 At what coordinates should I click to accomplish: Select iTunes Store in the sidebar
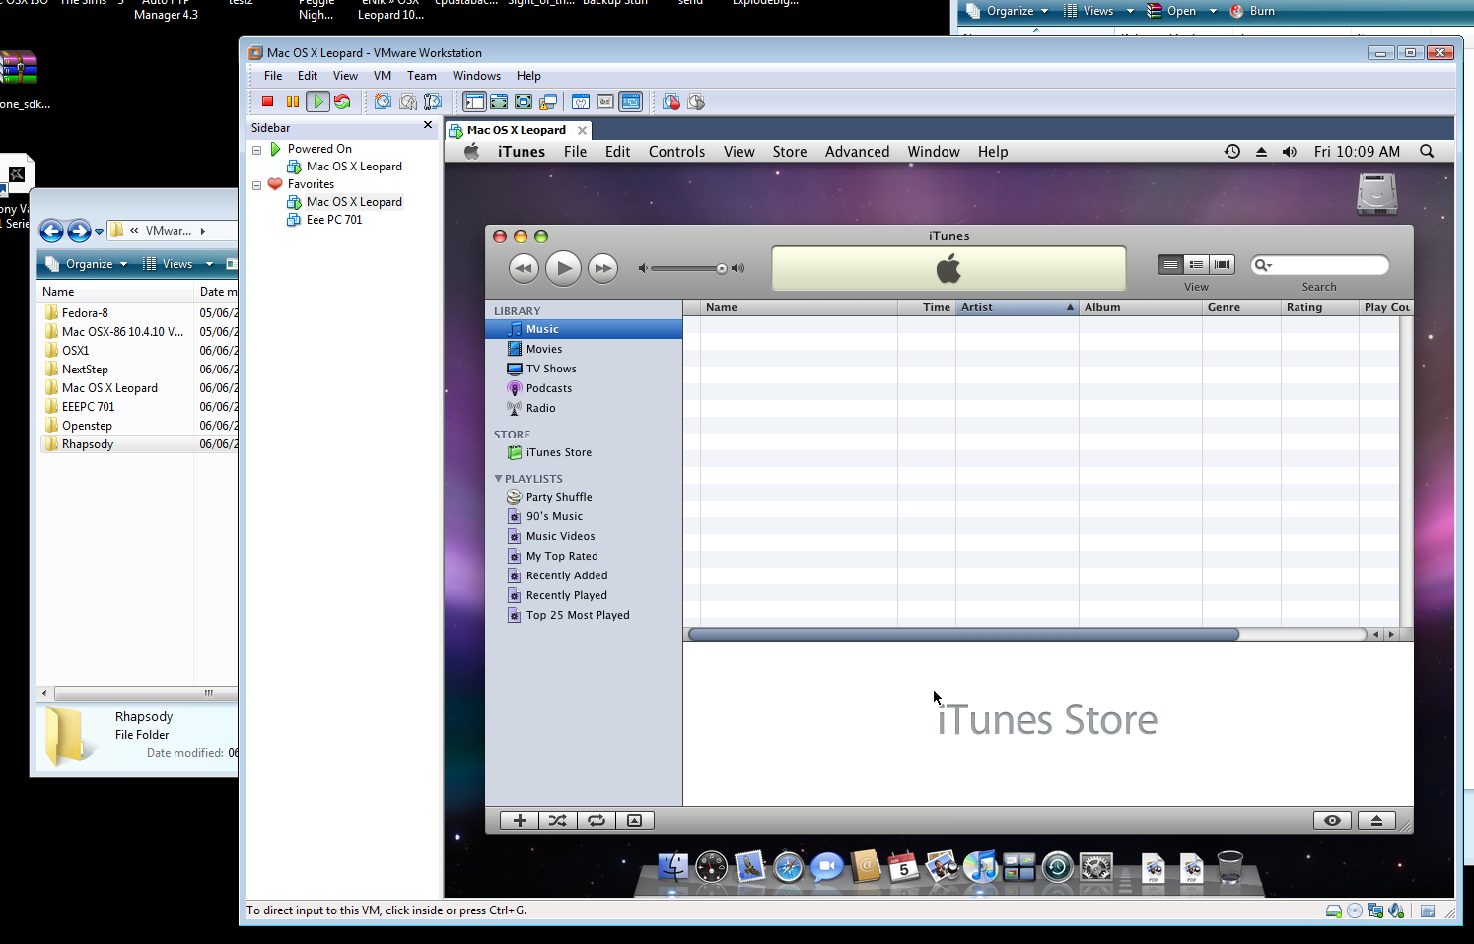tap(558, 453)
